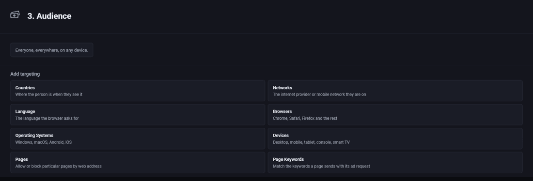This screenshot has height=181, width=533.
Task: Select Browsers targeting card
Action: (x=395, y=115)
